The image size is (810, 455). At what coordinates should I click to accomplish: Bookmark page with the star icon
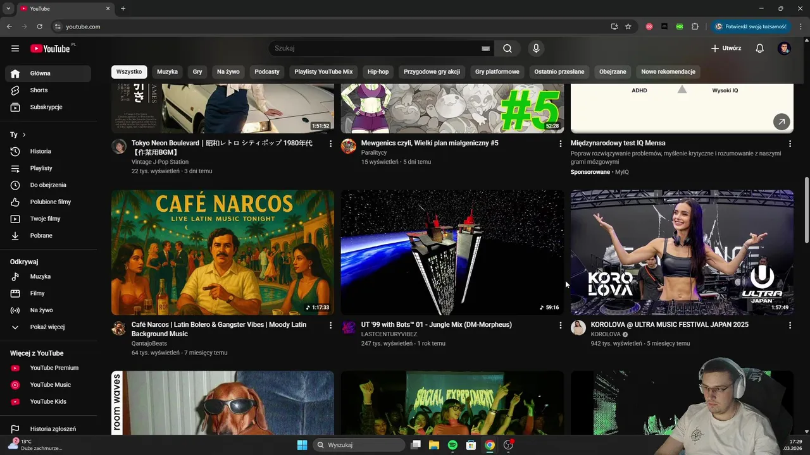[x=628, y=27]
